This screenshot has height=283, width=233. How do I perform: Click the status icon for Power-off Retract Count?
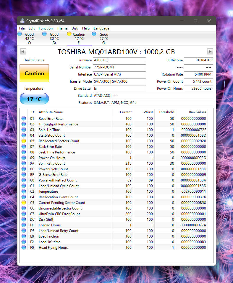(24, 180)
